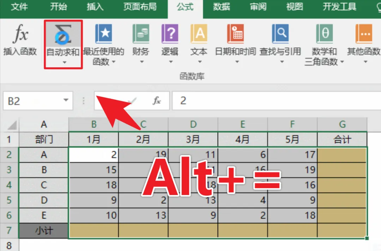Click department cell E in column A
This screenshot has width=381, height=251.
[x=44, y=215]
